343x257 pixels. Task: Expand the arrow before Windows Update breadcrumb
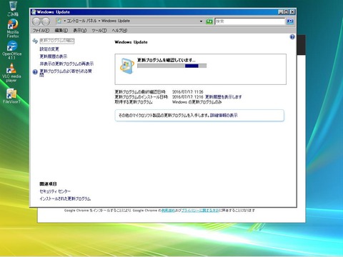click(99, 21)
